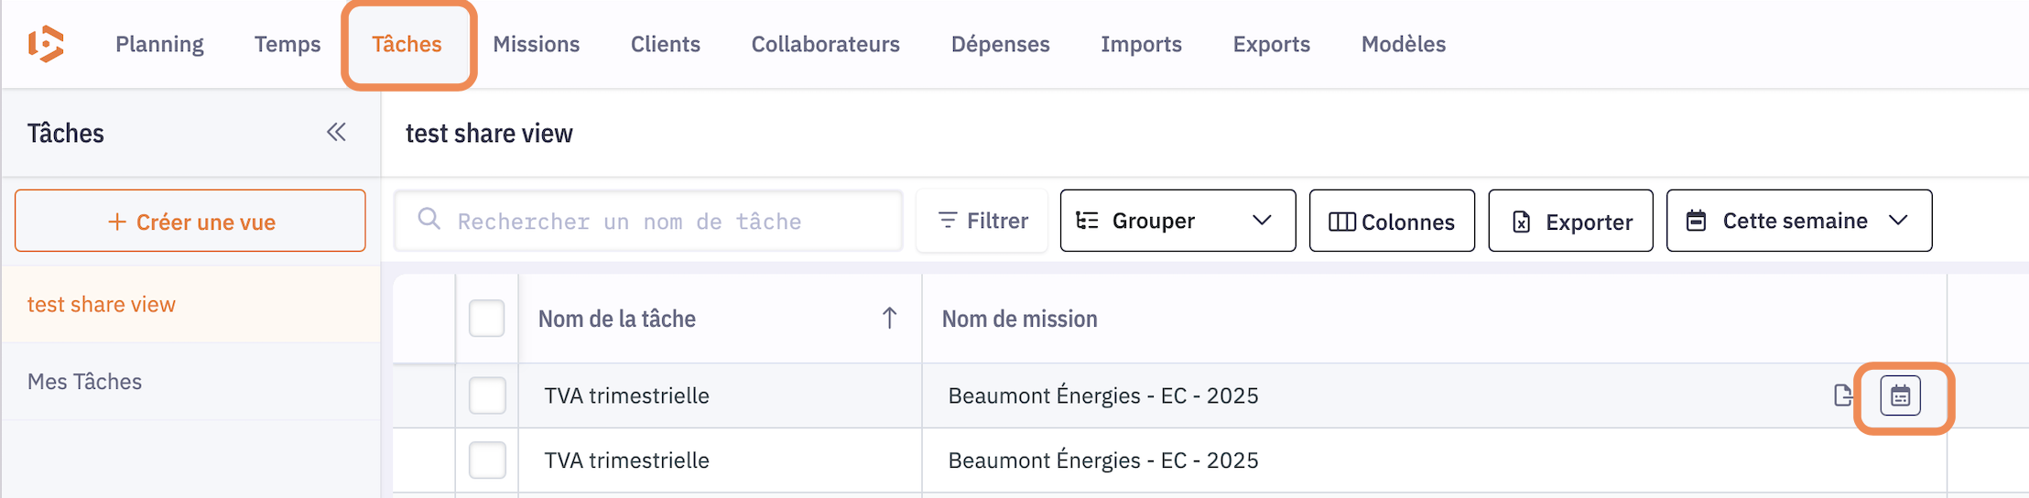Check the first TVA trimestrielle row
The width and height of the screenshot is (2029, 498).
point(486,395)
